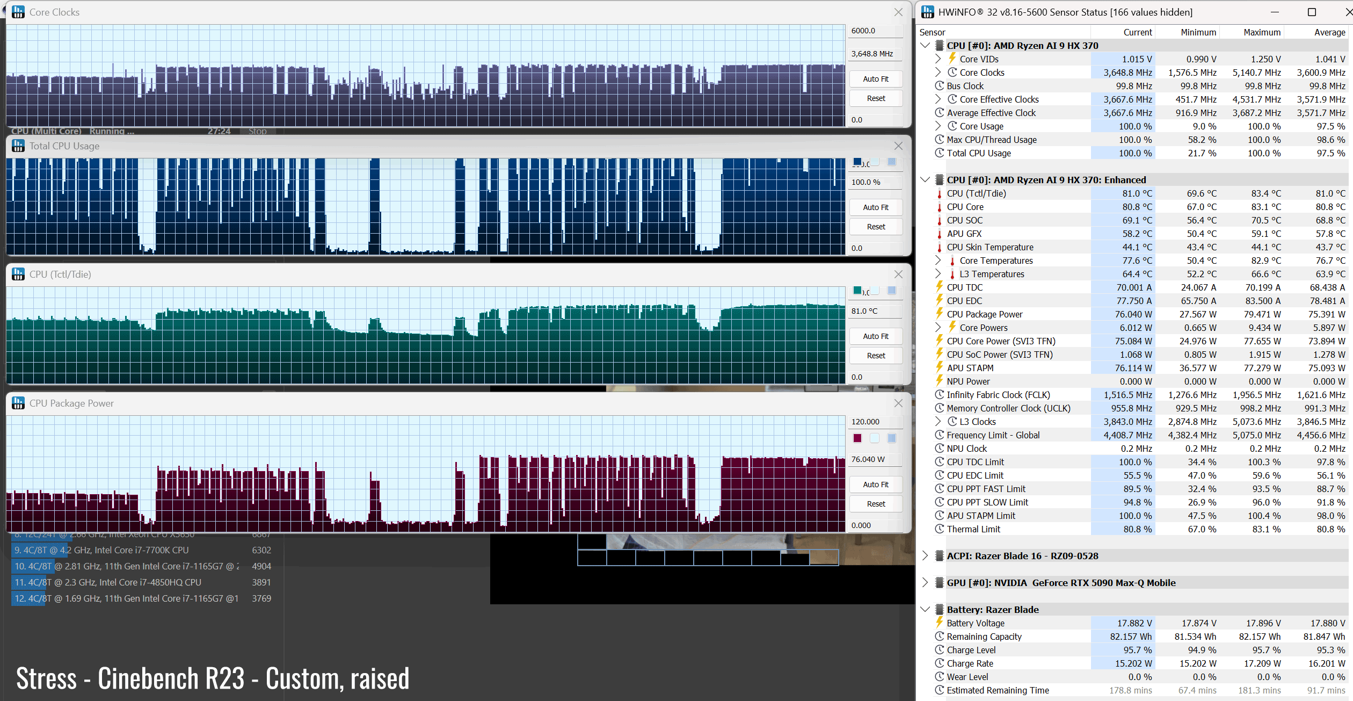
Task: Click Reset in the Core Clocks graph
Action: pos(876,98)
